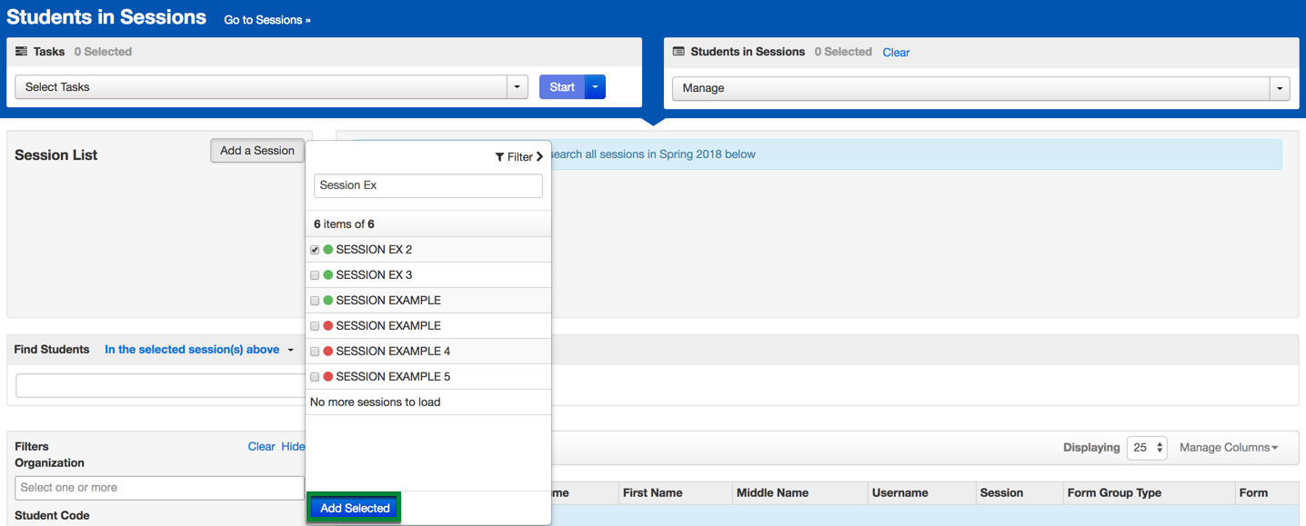Enable the SESSION EXAMPLE 5 checkbox
Viewport: 1306px width, 526px height.
click(315, 377)
